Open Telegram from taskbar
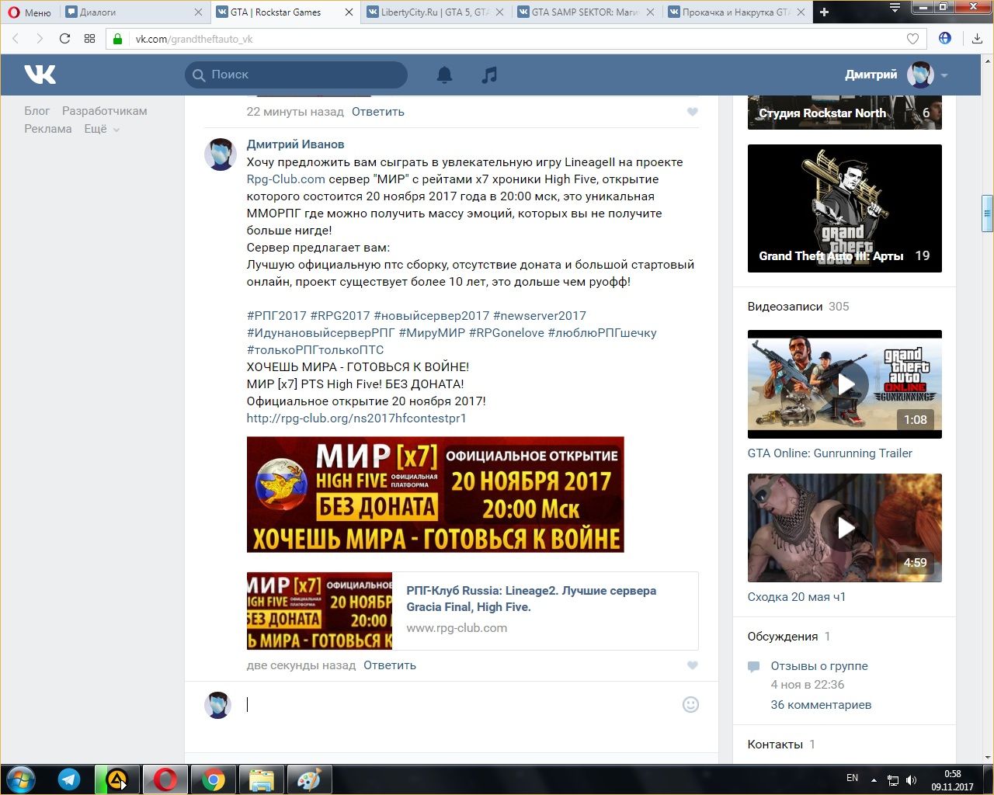Viewport: 994px width, 795px height. pyautogui.click(x=69, y=779)
